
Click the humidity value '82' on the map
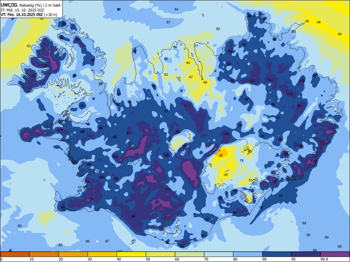(60, 245)
